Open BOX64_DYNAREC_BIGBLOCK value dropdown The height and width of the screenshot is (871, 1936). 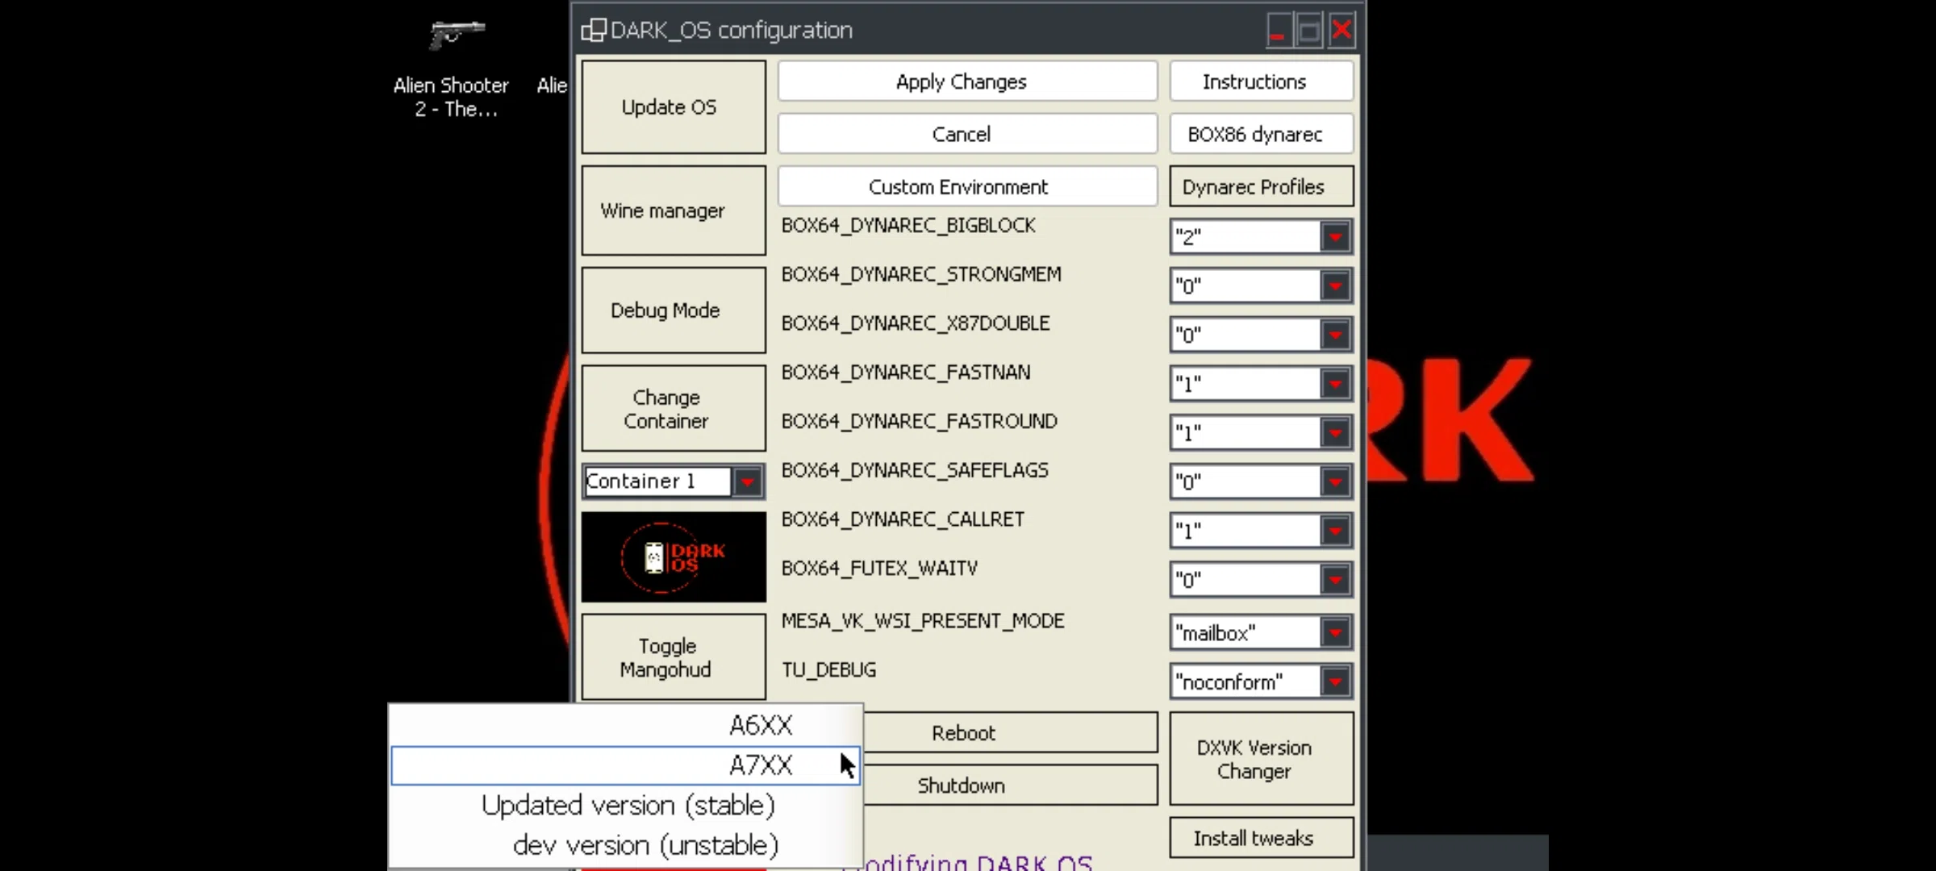[x=1336, y=237]
